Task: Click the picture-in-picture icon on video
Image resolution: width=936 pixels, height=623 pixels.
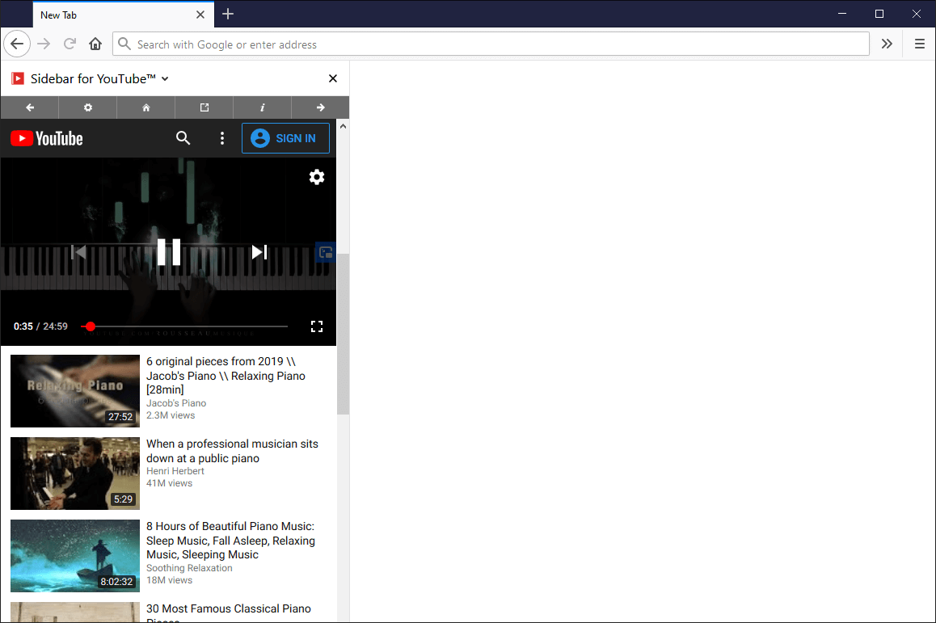Action: pos(326,252)
